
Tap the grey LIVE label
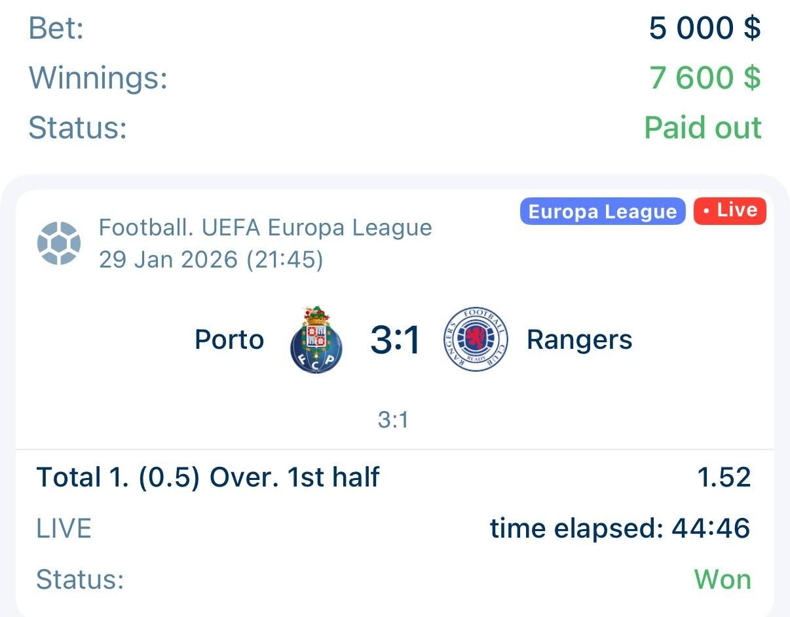[x=64, y=528]
